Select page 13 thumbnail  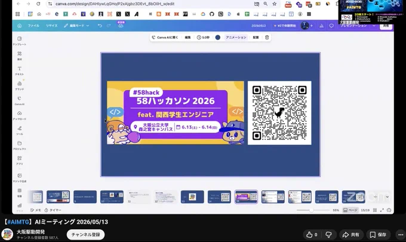[x=192, y=197]
